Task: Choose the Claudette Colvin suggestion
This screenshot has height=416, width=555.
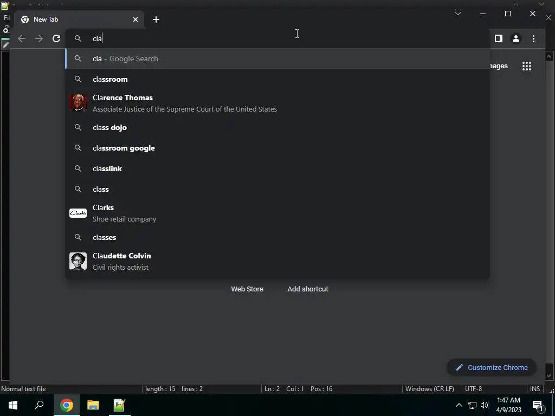Action: click(277, 262)
